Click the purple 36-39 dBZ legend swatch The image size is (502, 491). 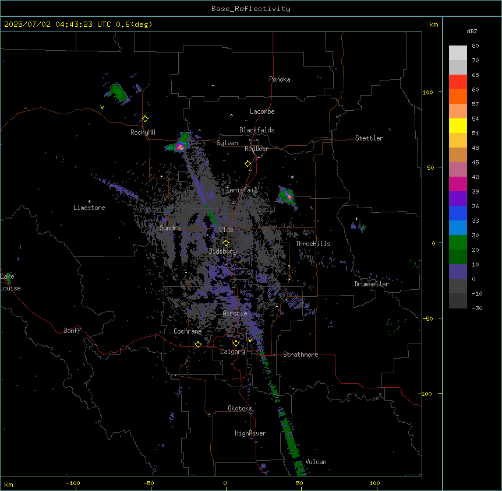tap(458, 198)
